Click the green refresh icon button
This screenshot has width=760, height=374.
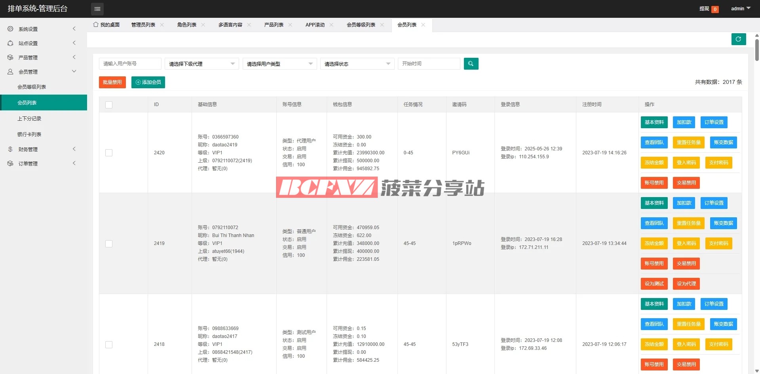pyautogui.click(x=738, y=39)
